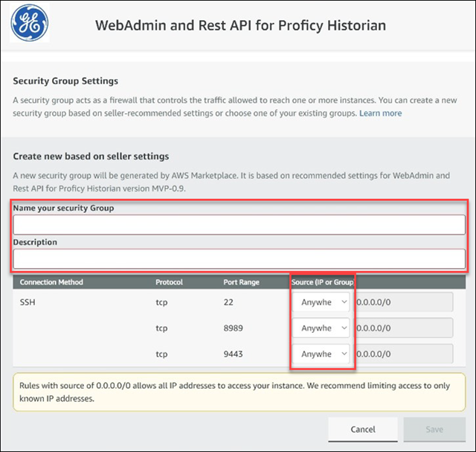Click the SSH connection method cell
The image size is (476, 452).
click(28, 302)
